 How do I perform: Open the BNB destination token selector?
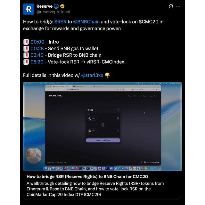point(92,131)
